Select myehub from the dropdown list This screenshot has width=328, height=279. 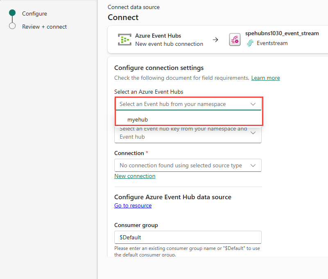pyautogui.click(x=138, y=119)
